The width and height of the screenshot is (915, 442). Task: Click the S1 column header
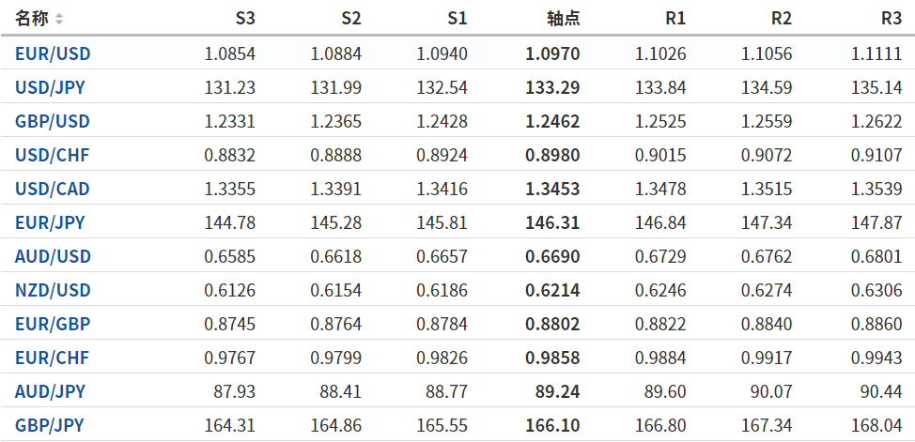click(x=457, y=19)
